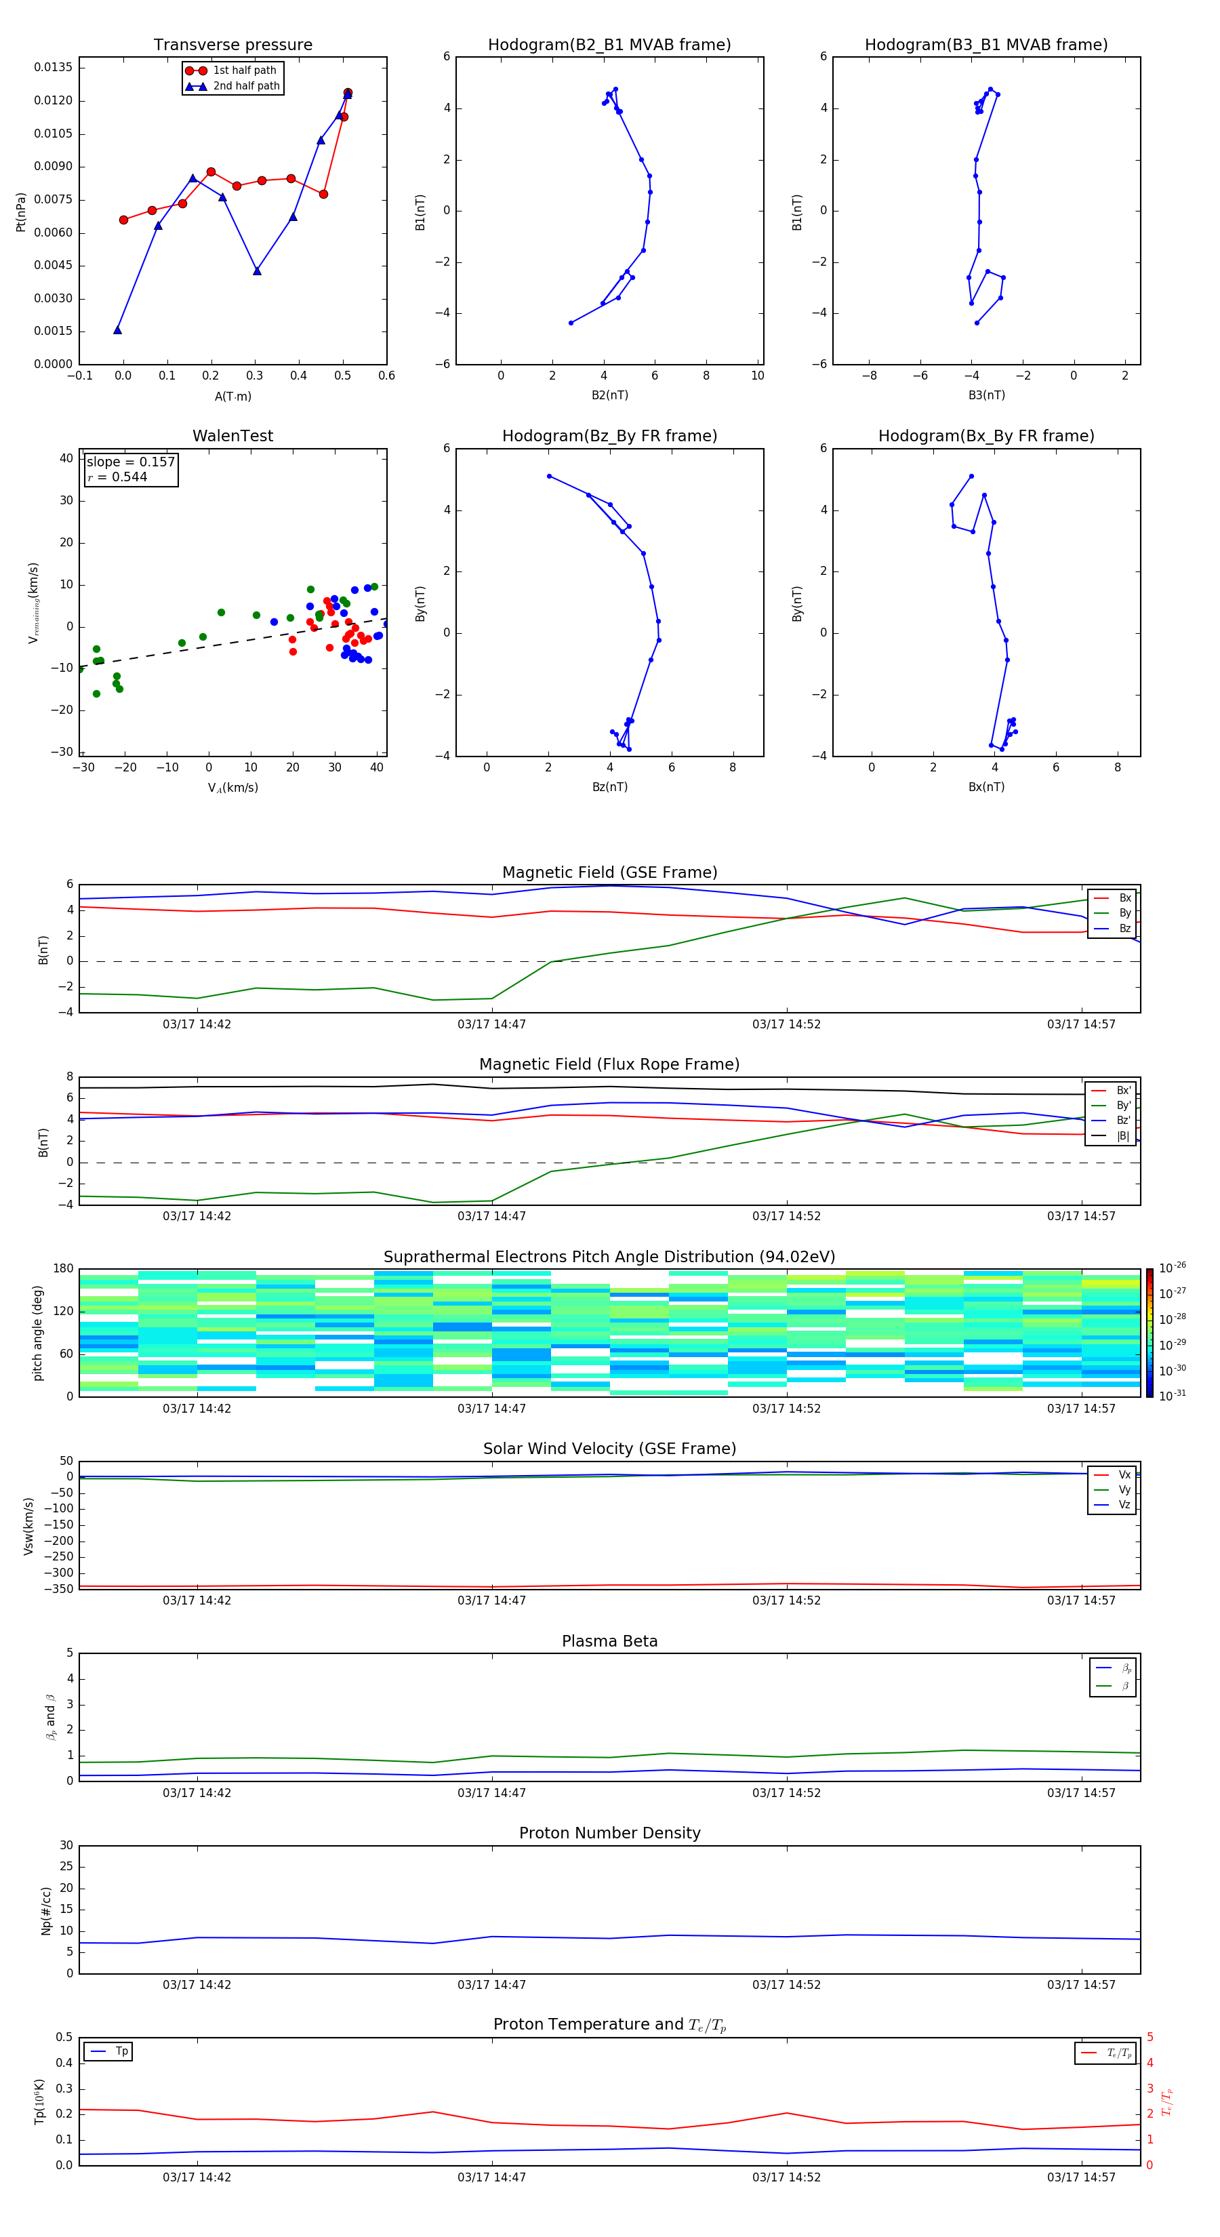Click the 'WalenTest' plot title
This screenshot has height=2237, width=1220.
tap(232, 436)
